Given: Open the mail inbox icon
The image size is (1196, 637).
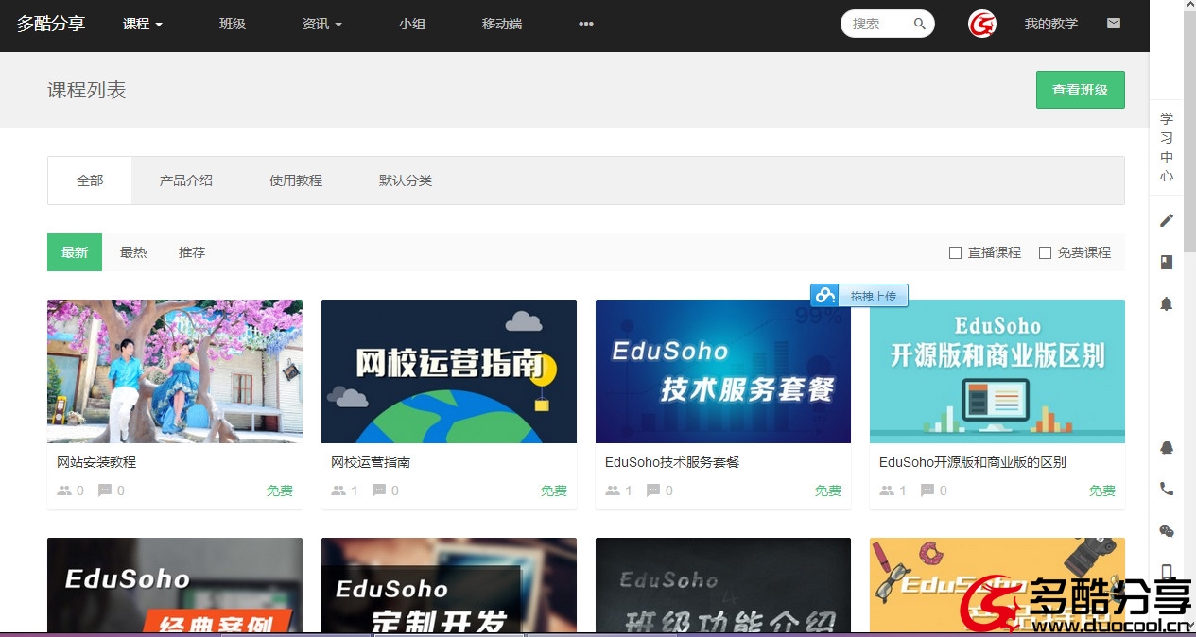Looking at the screenshot, I should click(1114, 24).
